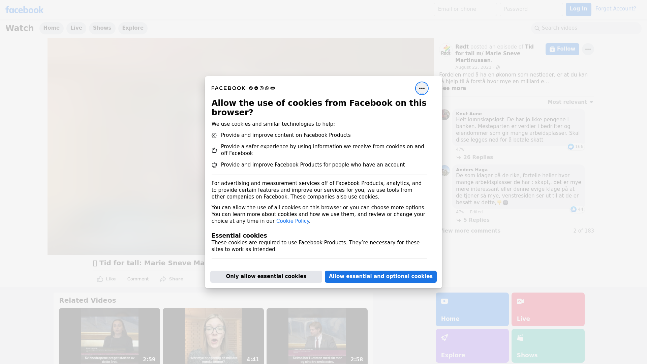647x364 pixels.
Task: Click the Like thumbs-up icon under video
Action: tap(100, 279)
